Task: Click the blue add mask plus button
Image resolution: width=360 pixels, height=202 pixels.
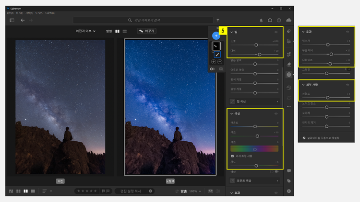Action: click(x=216, y=36)
